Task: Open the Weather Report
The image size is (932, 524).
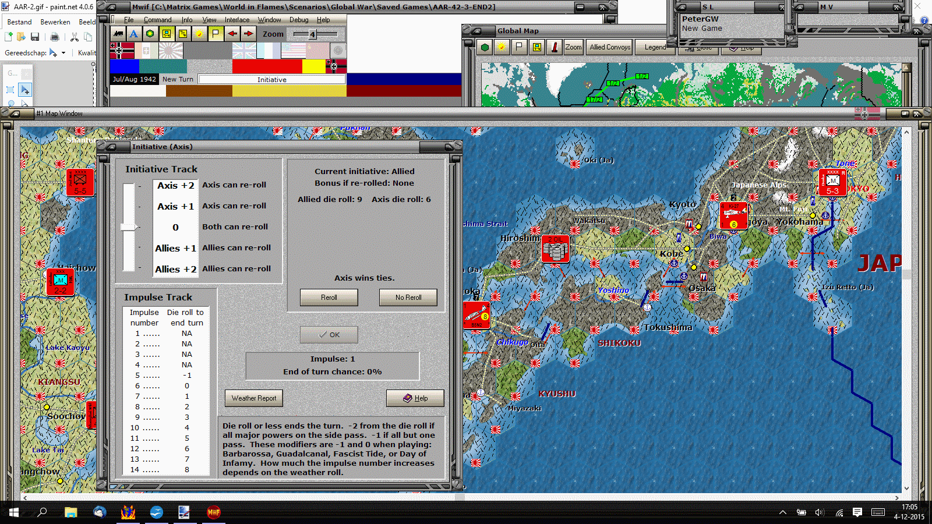Action: coord(254,398)
